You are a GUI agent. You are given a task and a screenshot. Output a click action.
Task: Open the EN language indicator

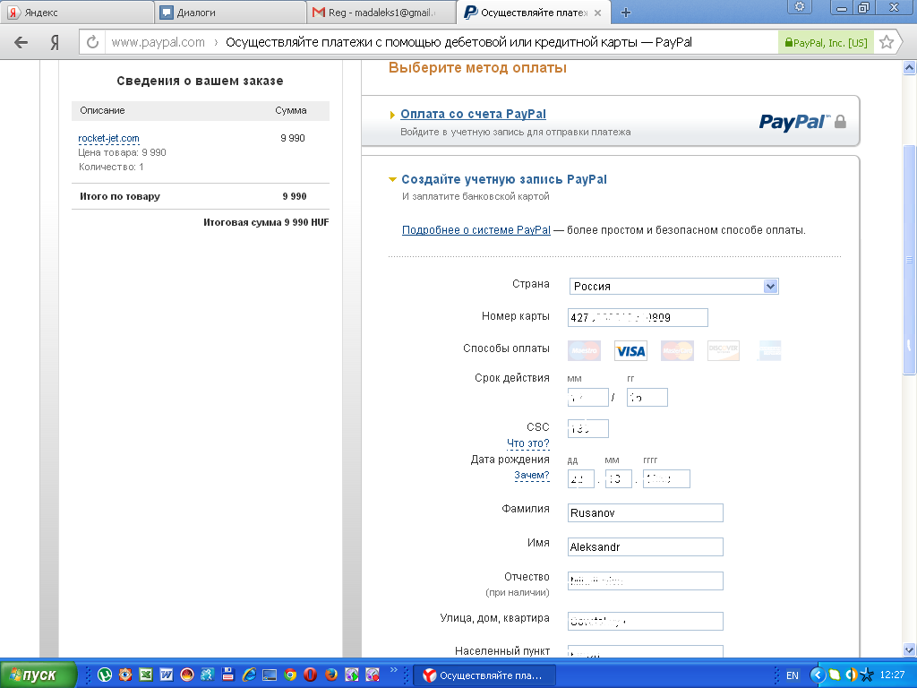793,675
